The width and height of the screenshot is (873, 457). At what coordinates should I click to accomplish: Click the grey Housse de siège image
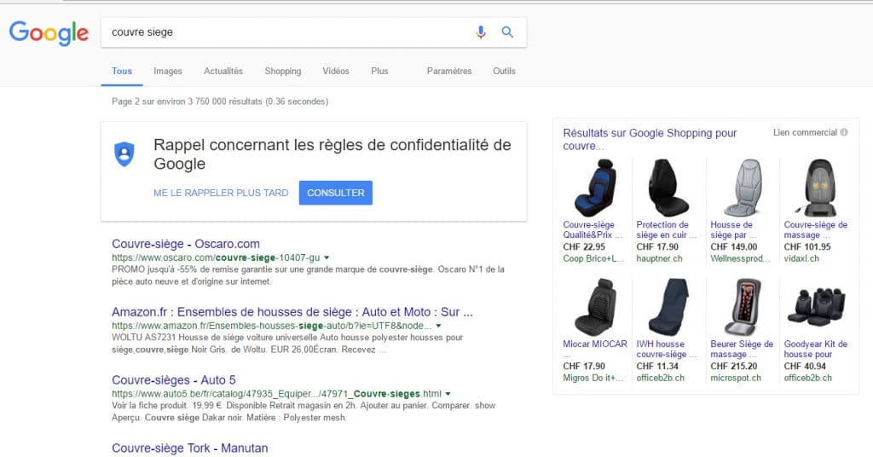click(x=743, y=188)
